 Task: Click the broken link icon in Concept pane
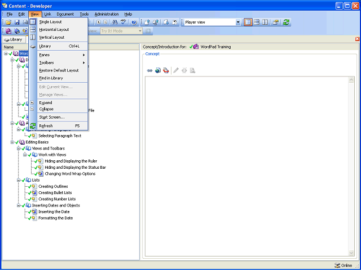184,70
